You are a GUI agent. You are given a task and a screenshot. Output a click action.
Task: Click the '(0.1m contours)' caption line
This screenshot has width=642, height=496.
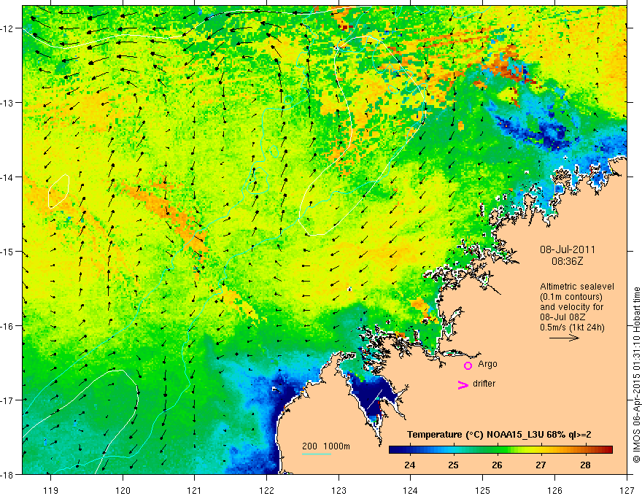click(x=571, y=297)
